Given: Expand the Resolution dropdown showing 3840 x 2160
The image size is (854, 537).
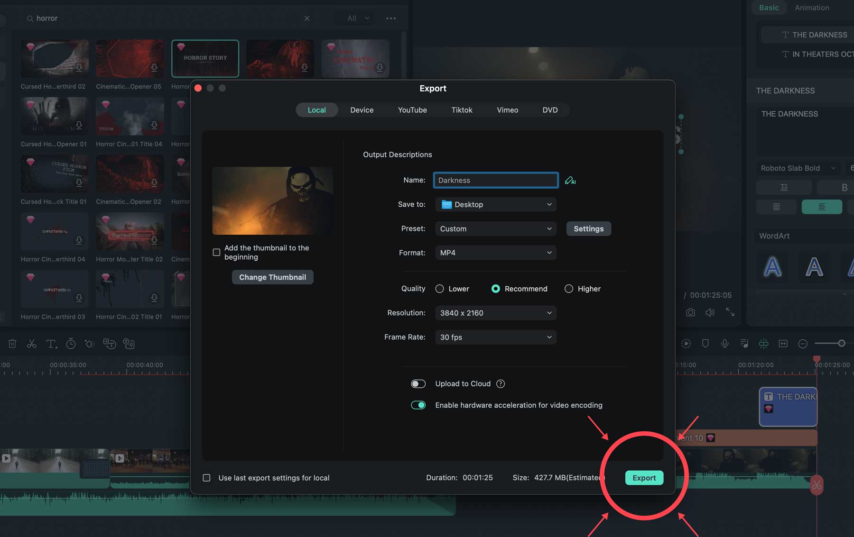Looking at the screenshot, I should (x=495, y=313).
